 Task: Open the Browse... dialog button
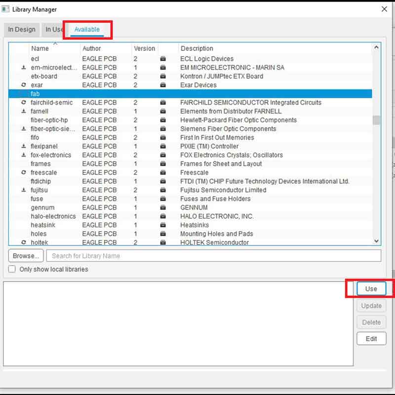tap(26, 256)
